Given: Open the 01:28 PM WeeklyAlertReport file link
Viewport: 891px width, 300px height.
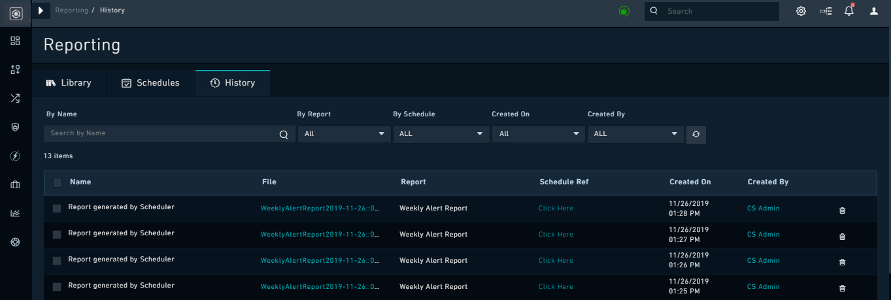Looking at the screenshot, I should [320, 208].
